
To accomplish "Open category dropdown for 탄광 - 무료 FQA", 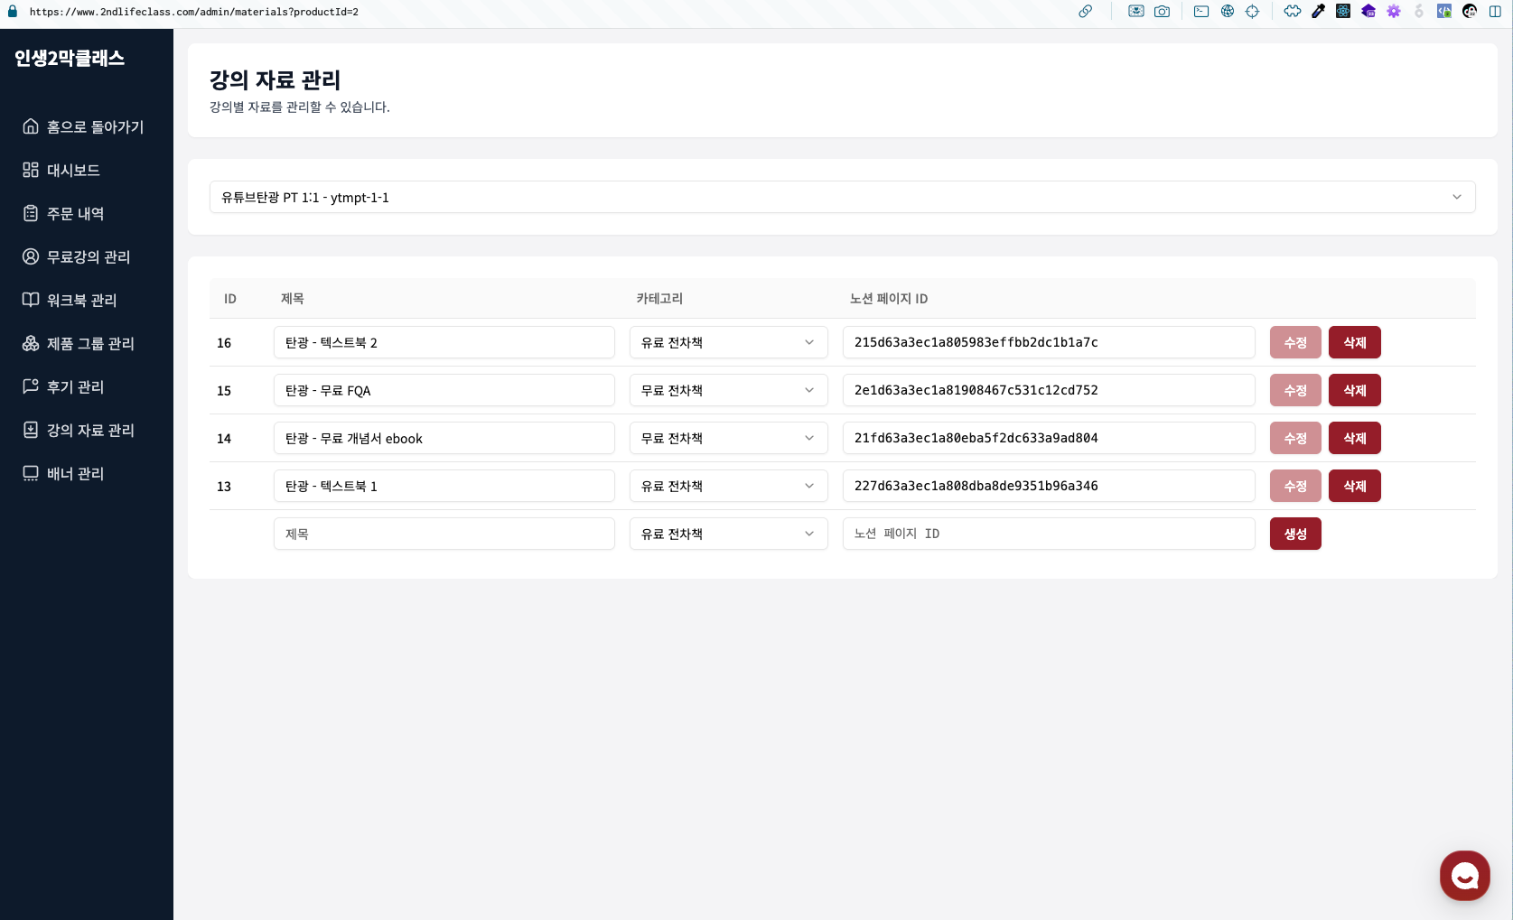I will (x=728, y=390).
